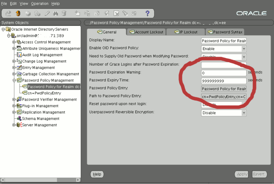
Task: Click the trash can Delete toolbar icon
Action: pyautogui.click(x=64, y=13)
